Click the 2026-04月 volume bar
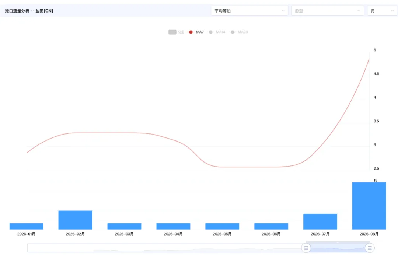 (173, 226)
